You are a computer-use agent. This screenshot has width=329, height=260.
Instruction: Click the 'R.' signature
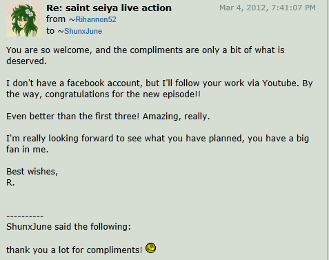pyautogui.click(x=10, y=183)
